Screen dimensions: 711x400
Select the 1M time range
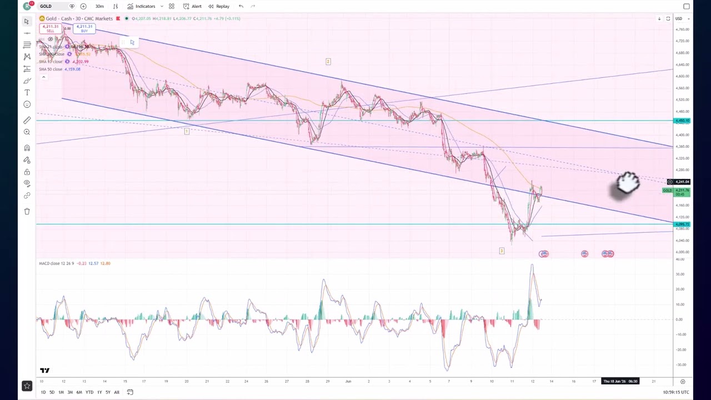point(61,392)
